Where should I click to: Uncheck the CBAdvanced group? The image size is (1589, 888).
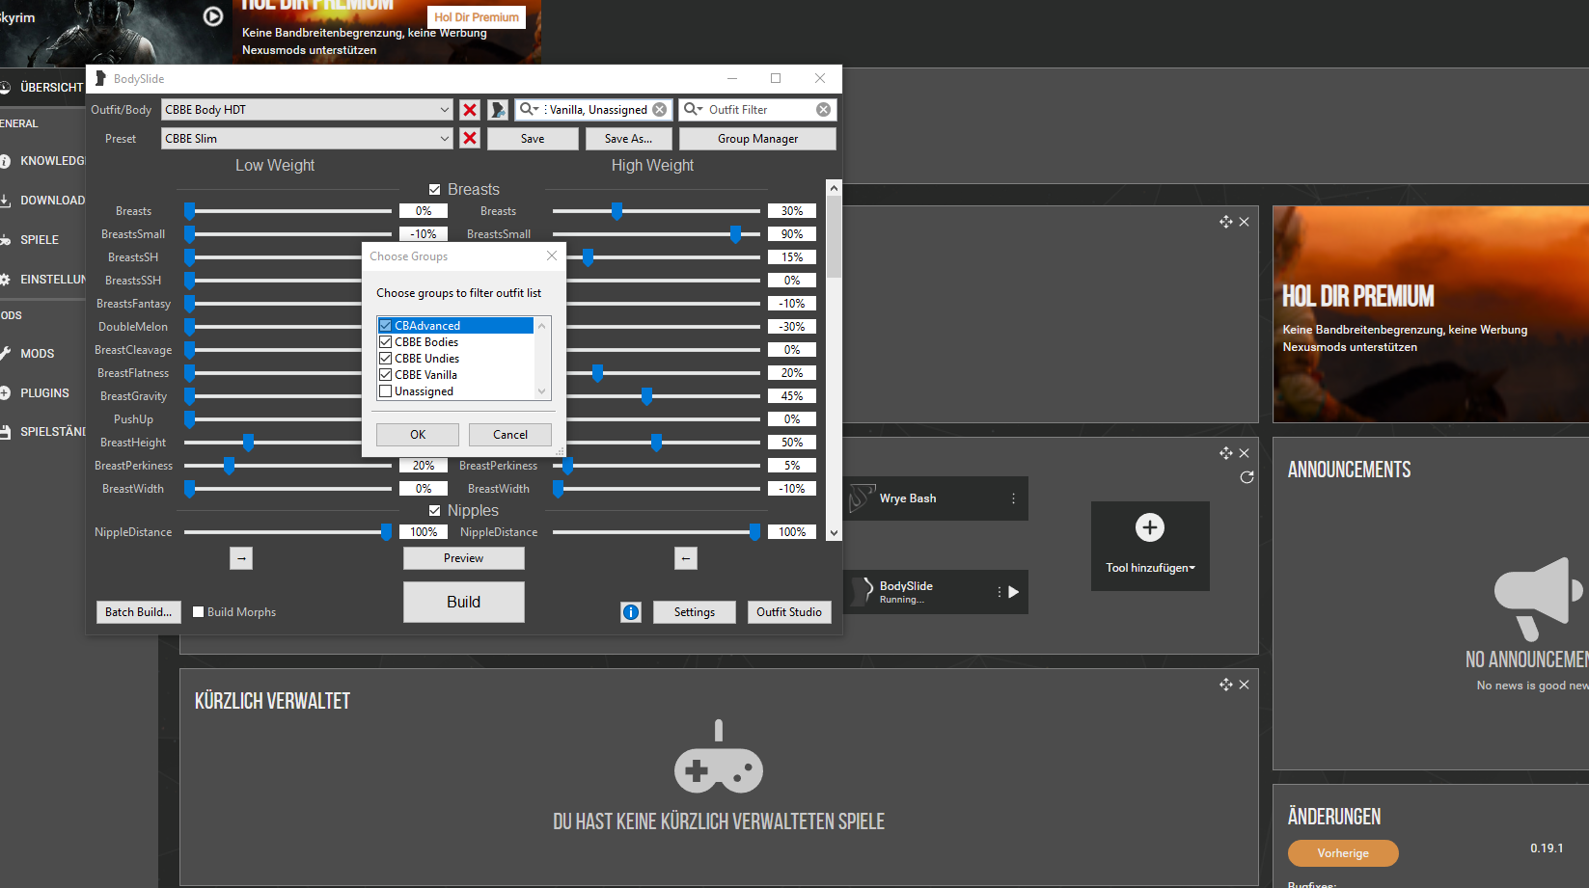[x=386, y=326]
